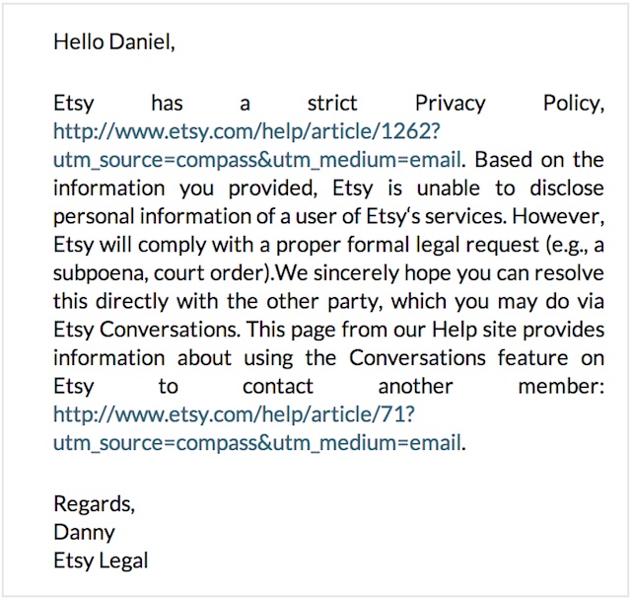The width and height of the screenshot is (631, 600).
Task: Open the etsy.com/help/article/71 Conversations help link
Action: [234, 414]
